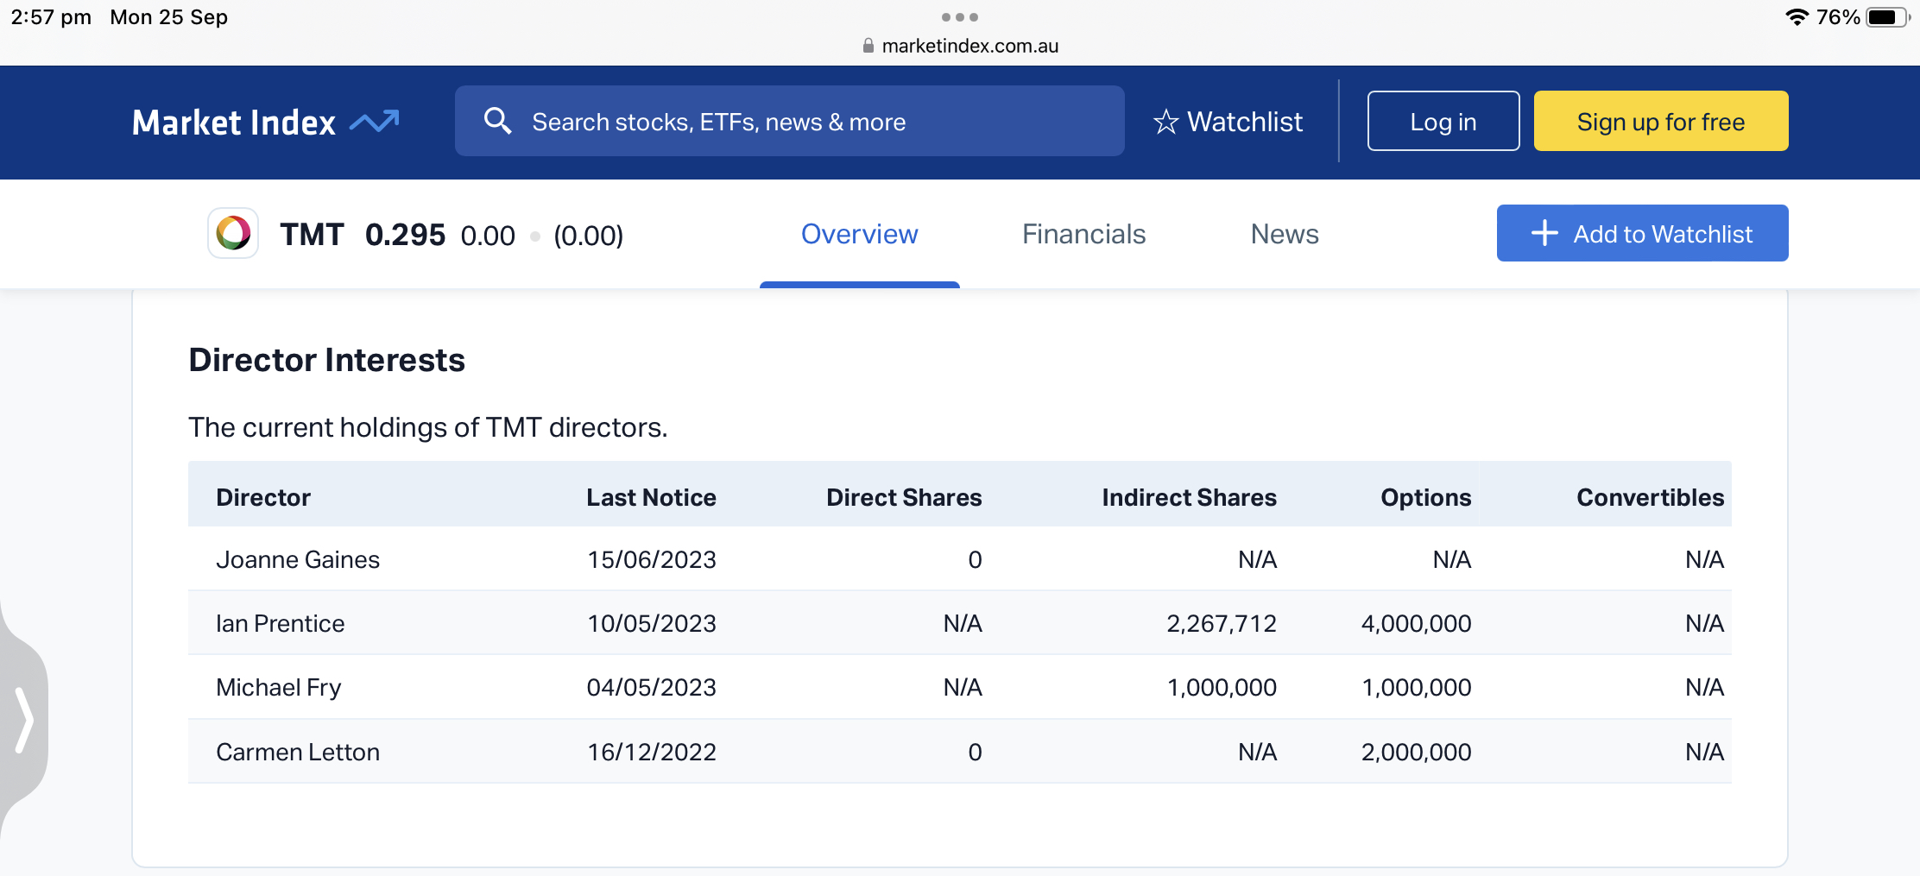Click the Log in button

click(x=1443, y=121)
